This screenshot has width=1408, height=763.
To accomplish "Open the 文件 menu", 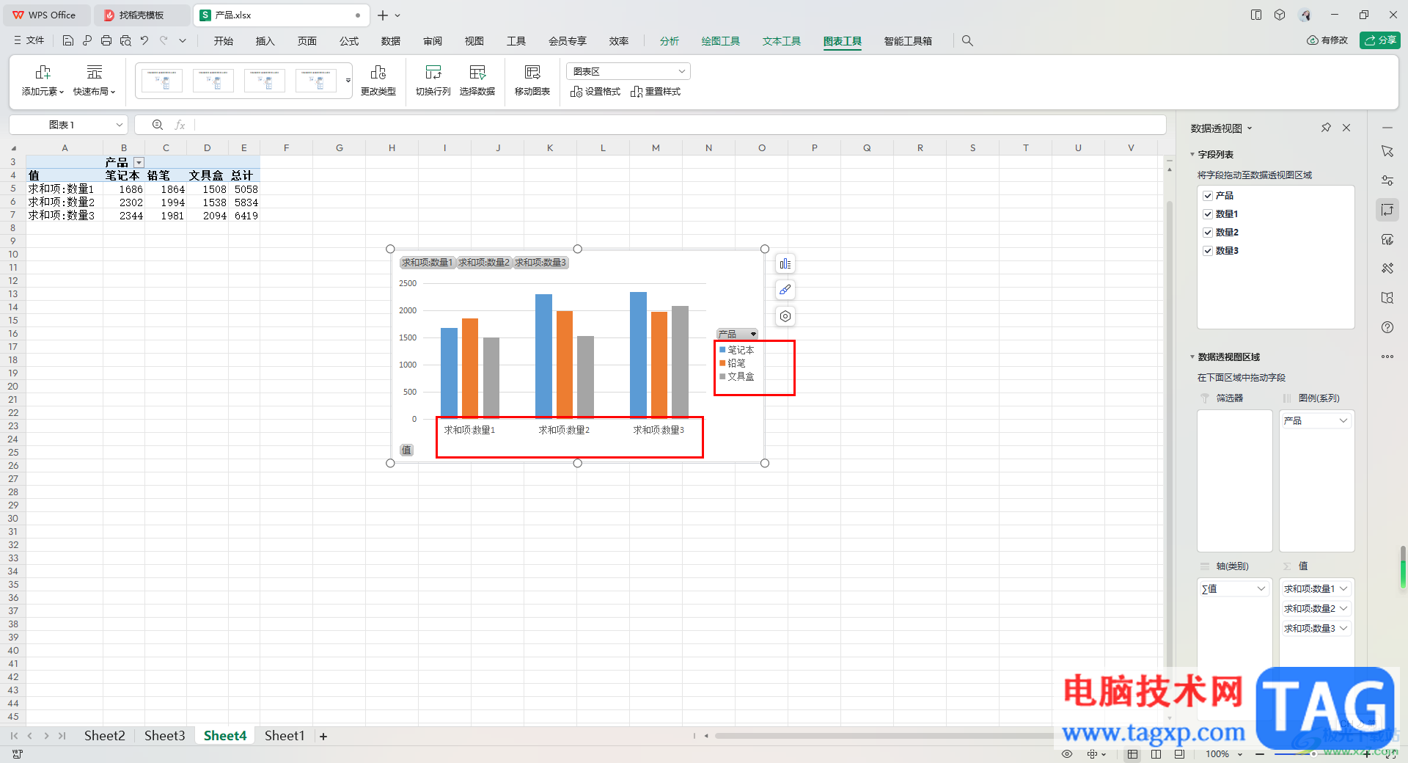I will (29, 41).
